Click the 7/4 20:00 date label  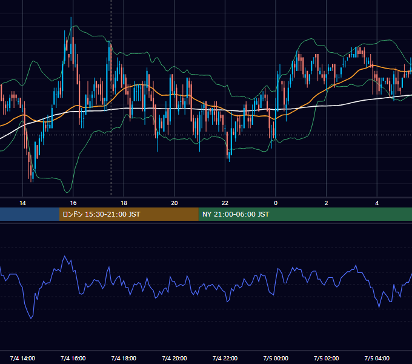pyautogui.click(x=174, y=358)
